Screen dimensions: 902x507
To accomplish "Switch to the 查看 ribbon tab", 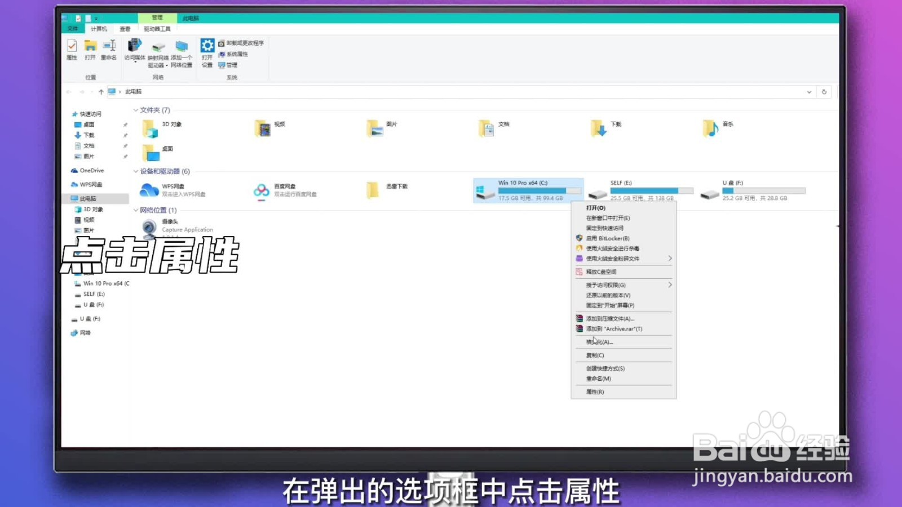I will 124,28.
